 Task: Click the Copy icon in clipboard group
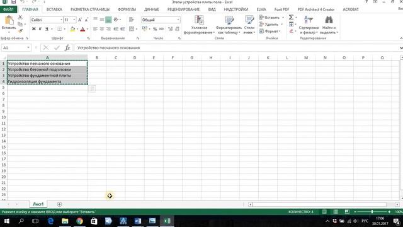pyautogui.click(x=20, y=24)
